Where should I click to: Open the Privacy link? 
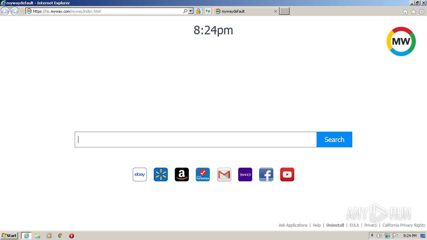[x=371, y=225]
